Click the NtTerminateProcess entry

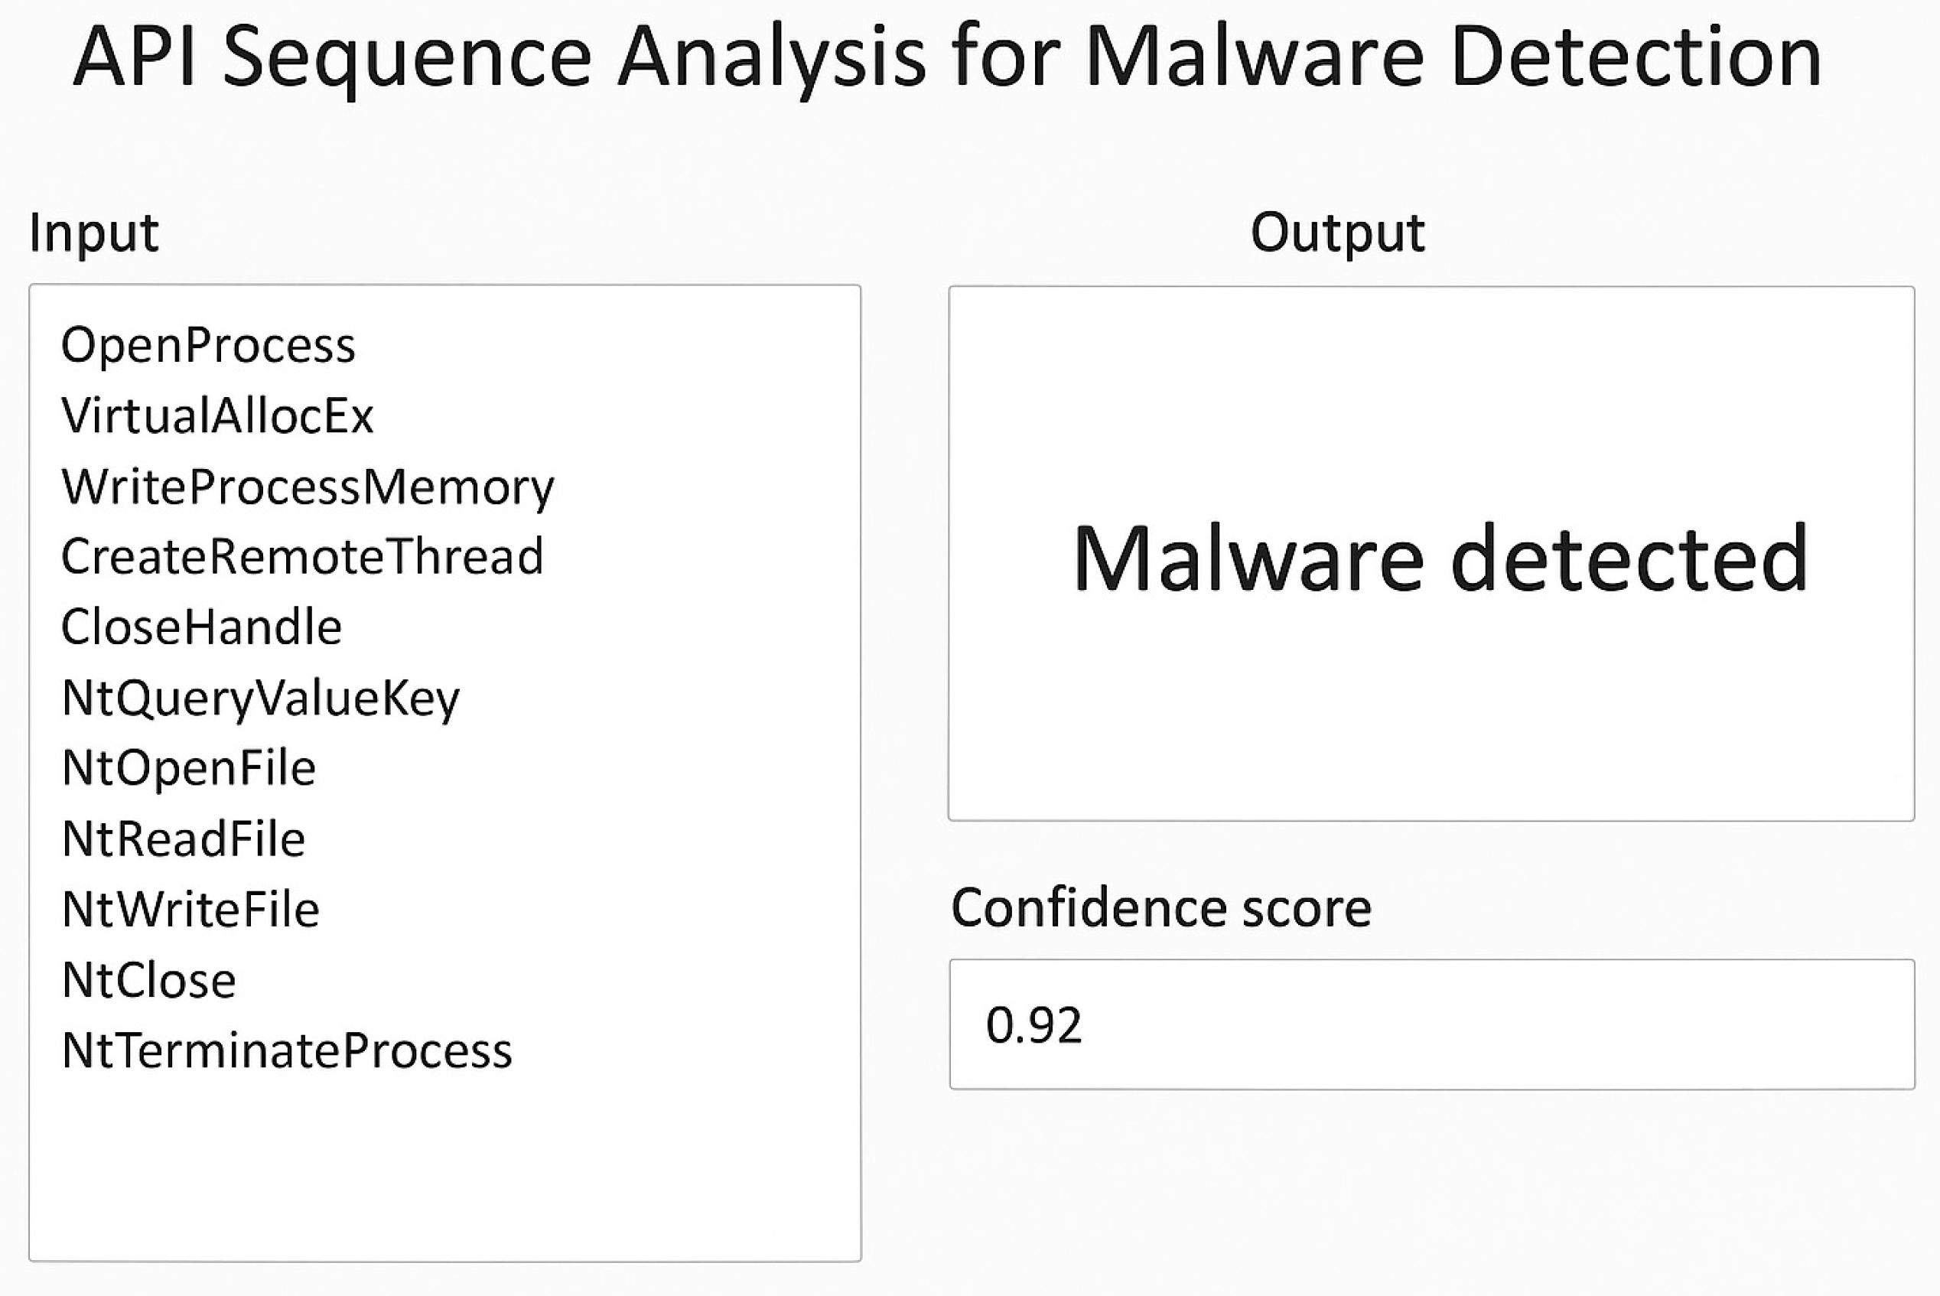point(287,1051)
